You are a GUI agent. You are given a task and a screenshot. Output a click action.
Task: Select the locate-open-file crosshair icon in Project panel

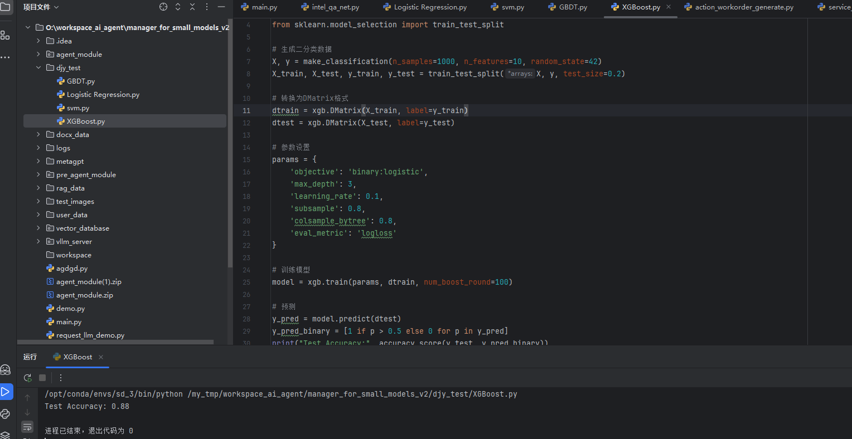163,7
